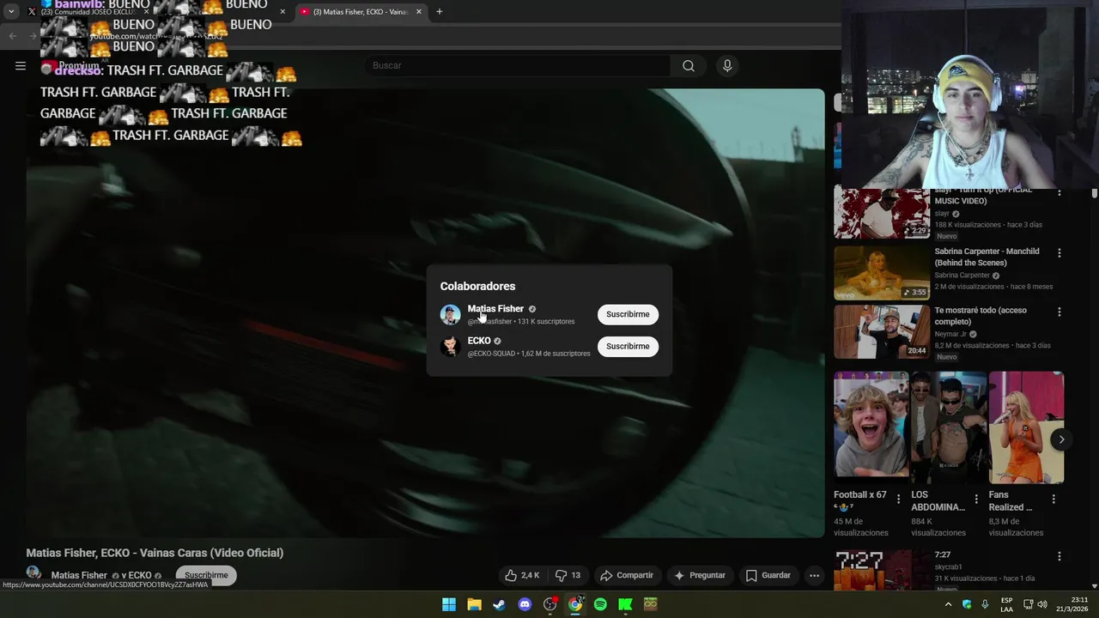1099x618 pixels.
Task: Open volume speaker tray icon
Action: (x=1042, y=604)
